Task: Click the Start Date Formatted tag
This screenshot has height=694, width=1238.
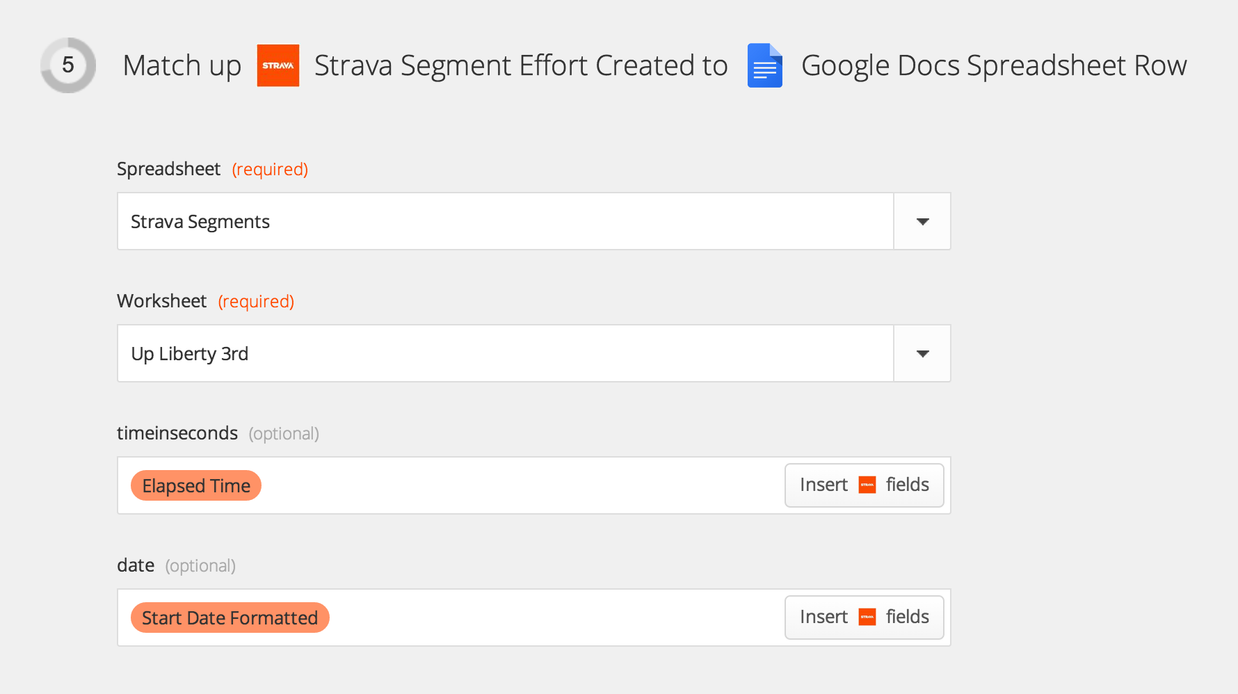Action: (x=230, y=618)
